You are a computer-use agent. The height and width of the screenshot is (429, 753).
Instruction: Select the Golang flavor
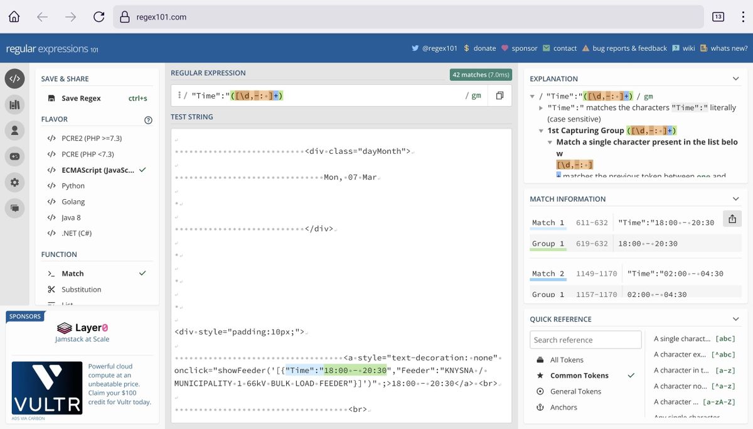[73, 202]
